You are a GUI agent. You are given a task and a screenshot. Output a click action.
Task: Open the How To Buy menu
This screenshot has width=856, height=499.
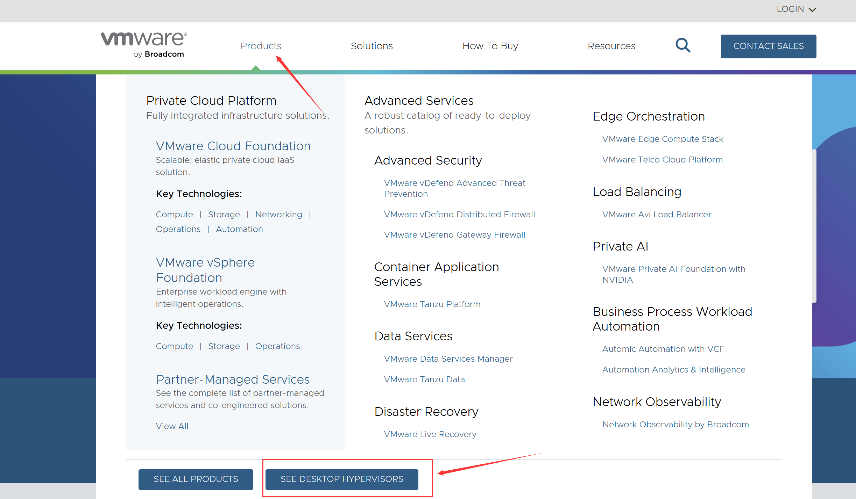pyautogui.click(x=490, y=46)
